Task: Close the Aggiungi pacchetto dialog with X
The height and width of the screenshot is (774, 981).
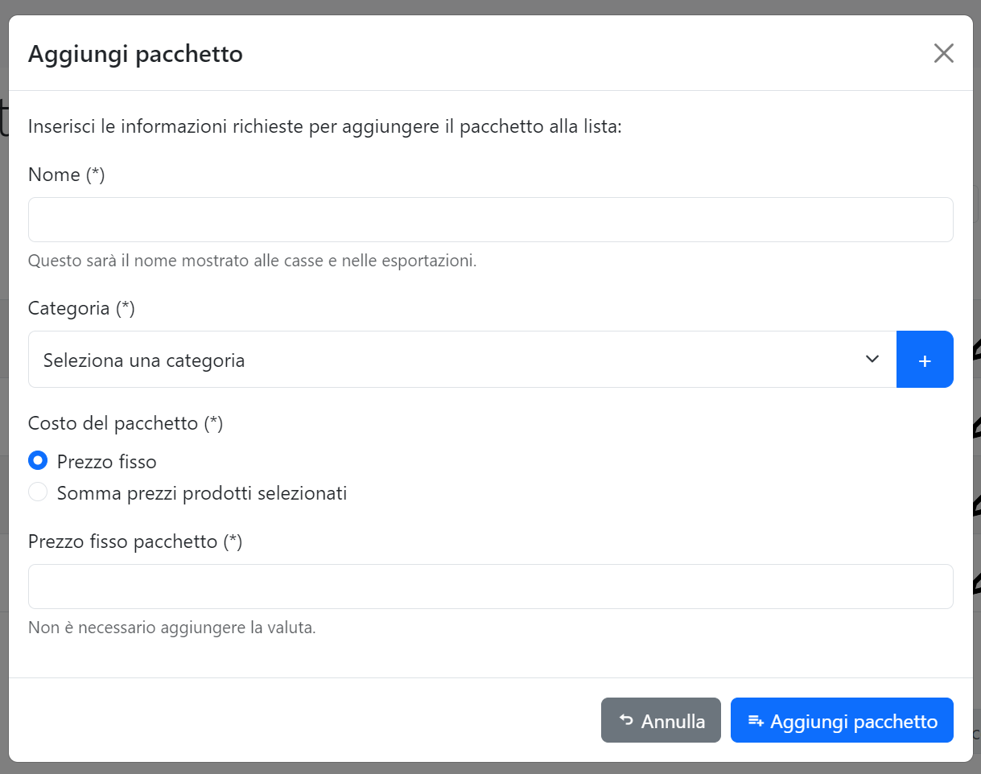Action: pos(943,54)
